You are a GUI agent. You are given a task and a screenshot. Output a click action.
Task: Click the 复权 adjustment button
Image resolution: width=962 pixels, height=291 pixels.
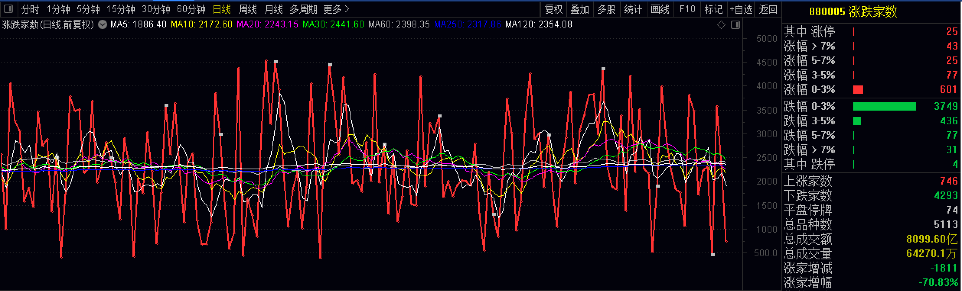(x=553, y=9)
